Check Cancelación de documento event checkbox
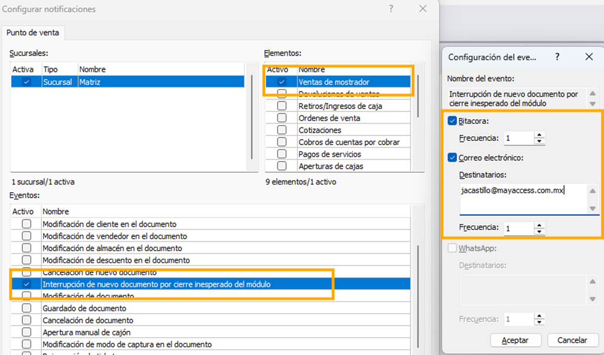Viewport: 604px width, 355px height. [x=27, y=321]
